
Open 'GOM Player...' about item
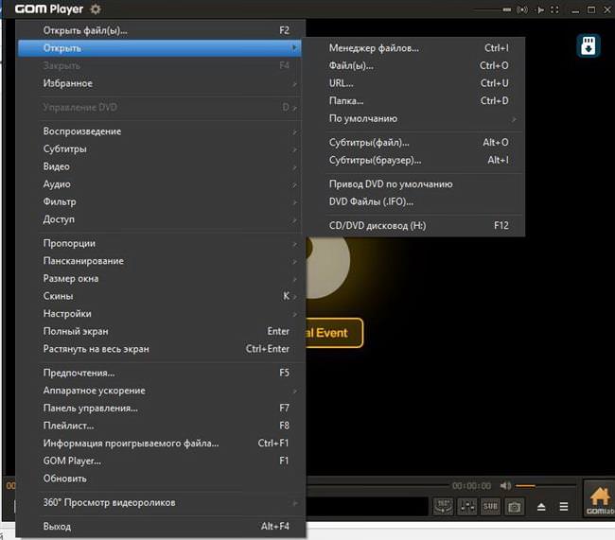point(160,461)
